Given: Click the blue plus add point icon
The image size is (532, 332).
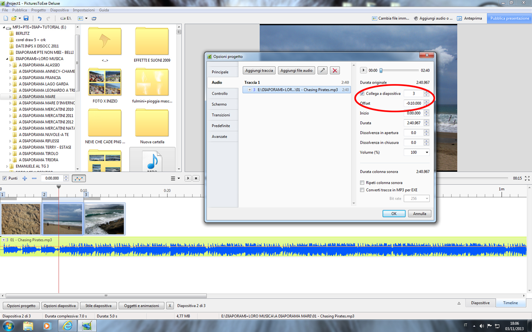Looking at the screenshot, I should coord(25,178).
